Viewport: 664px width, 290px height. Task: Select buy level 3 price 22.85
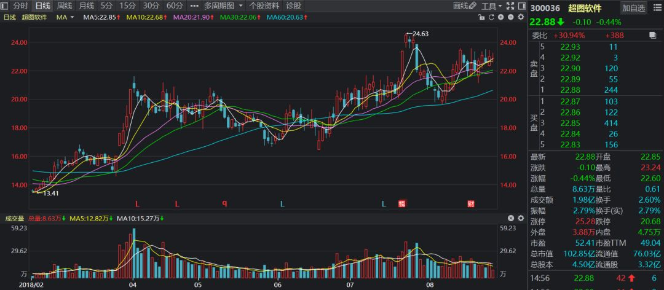point(570,123)
